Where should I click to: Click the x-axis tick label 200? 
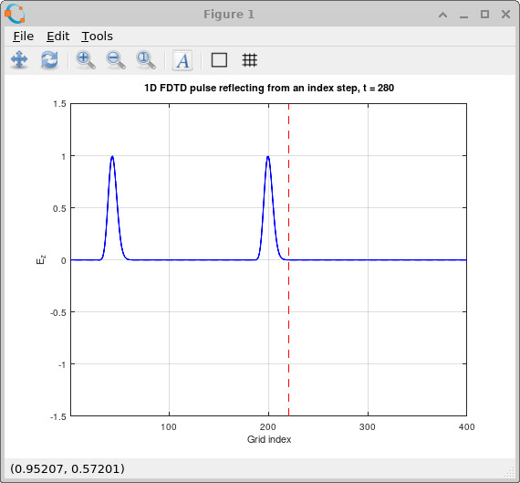click(268, 427)
